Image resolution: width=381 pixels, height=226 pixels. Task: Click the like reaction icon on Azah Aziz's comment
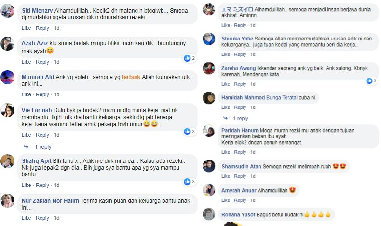(x=187, y=58)
